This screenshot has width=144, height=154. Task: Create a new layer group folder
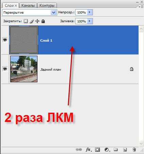point(116,150)
